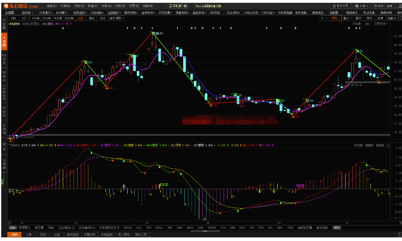The image size is (402, 241).
Task: Switch chart period to 周线
Action: (x=92, y=18)
